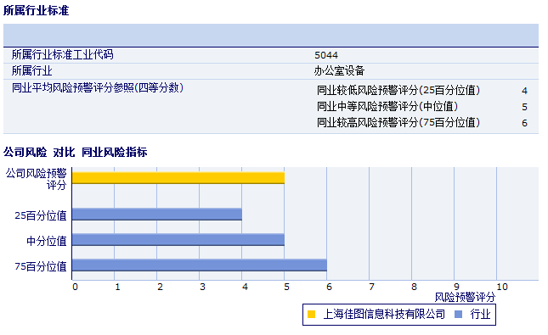Click the 公司风险 对比 同业风险指标 heading
The height and width of the screenshot is (335, 548).
tap(76, 152)
